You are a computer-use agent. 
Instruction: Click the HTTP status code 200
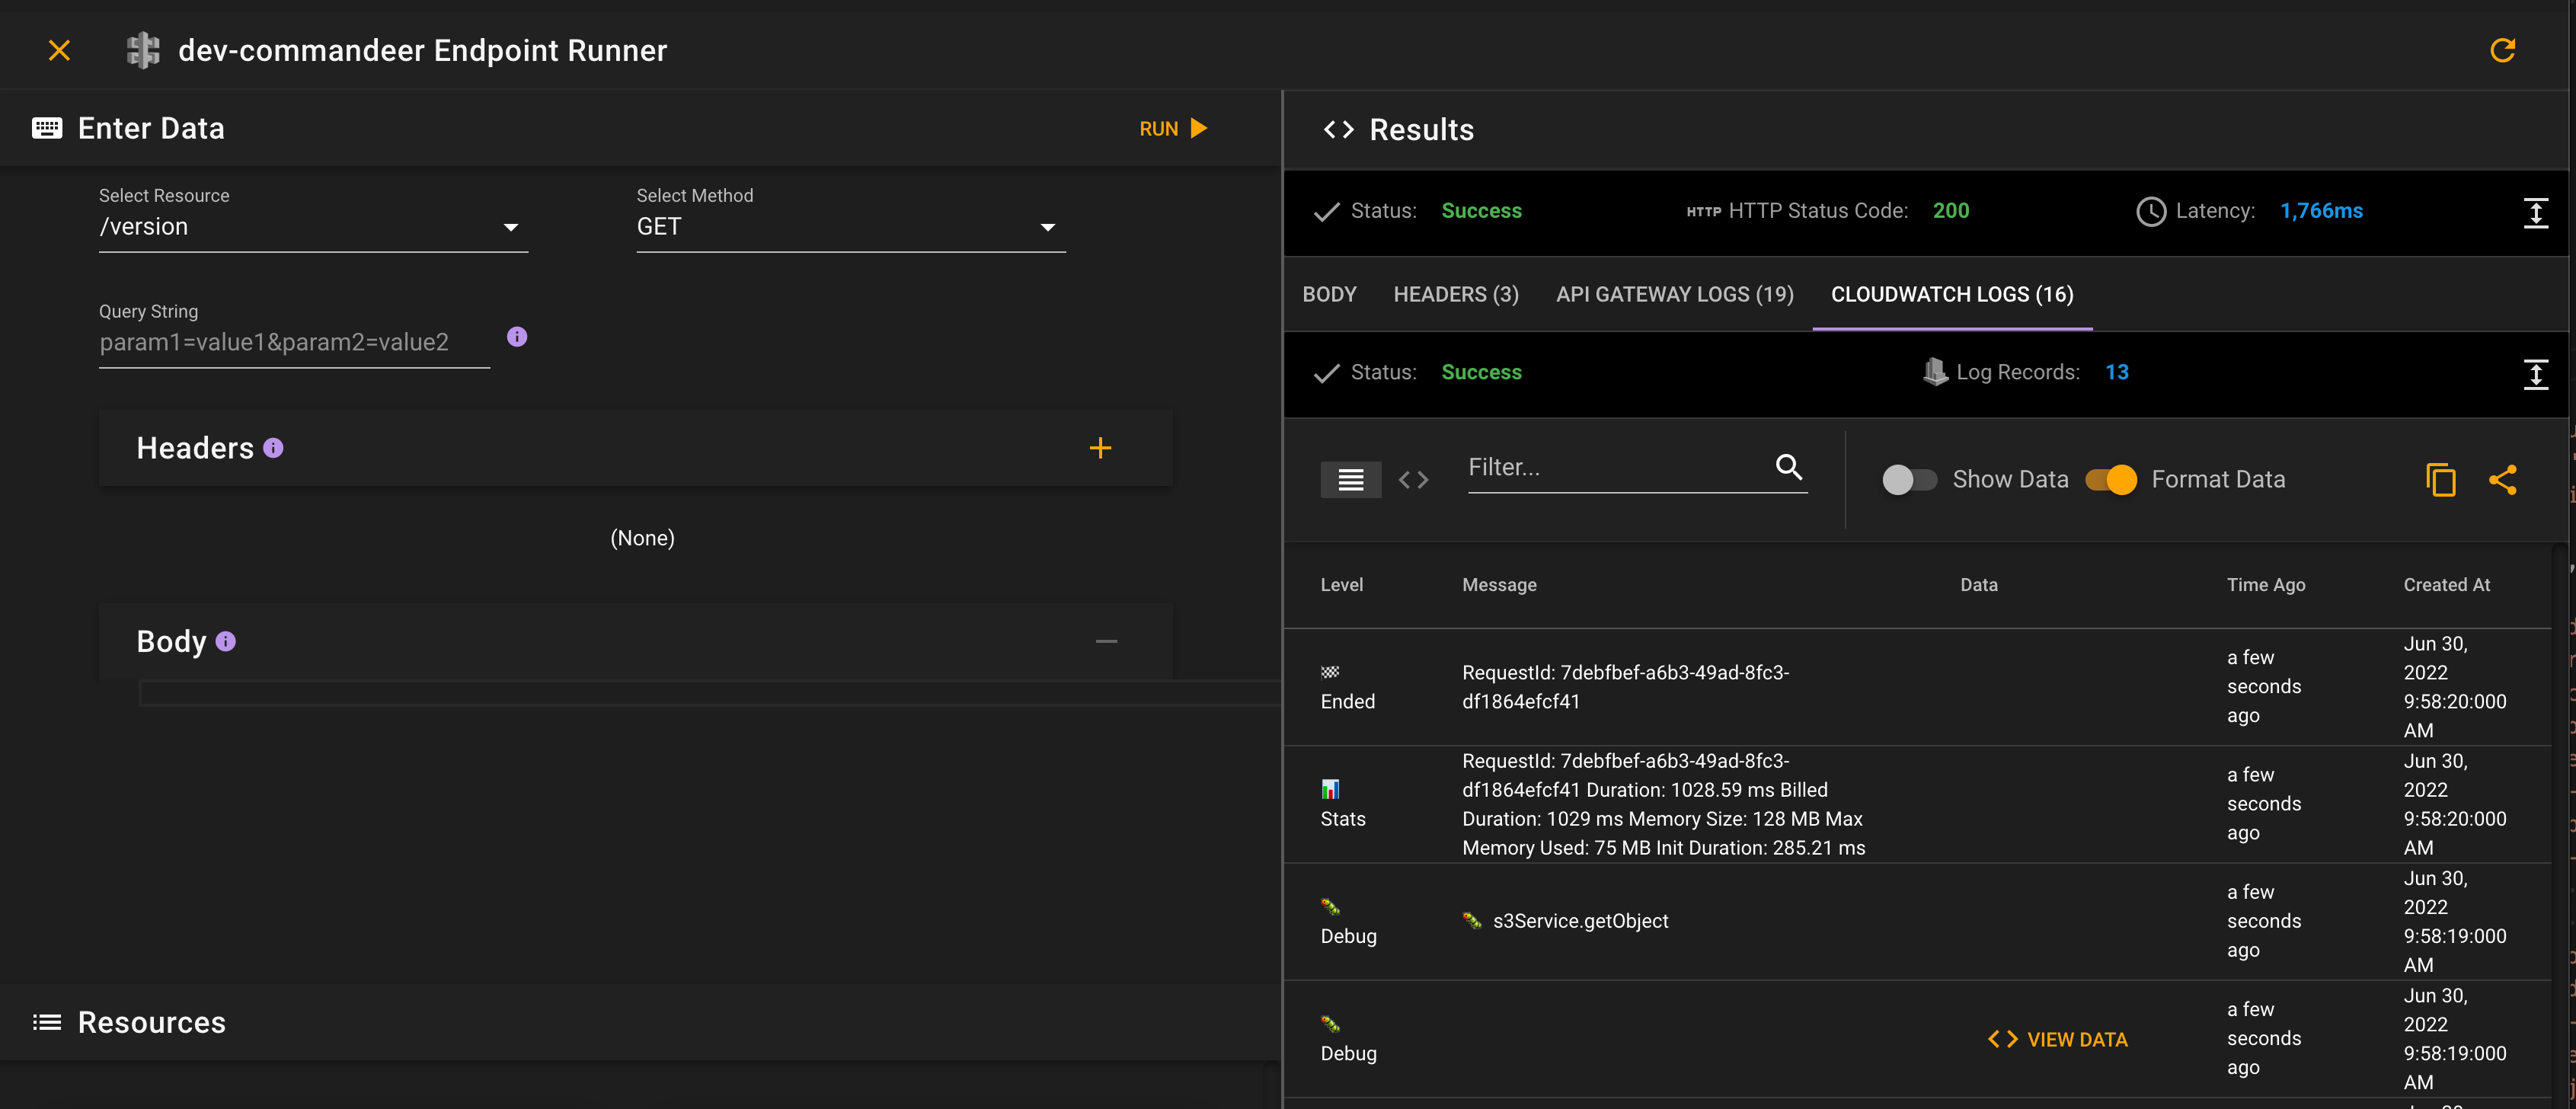pyautogui.click(x=1950, y=211)
